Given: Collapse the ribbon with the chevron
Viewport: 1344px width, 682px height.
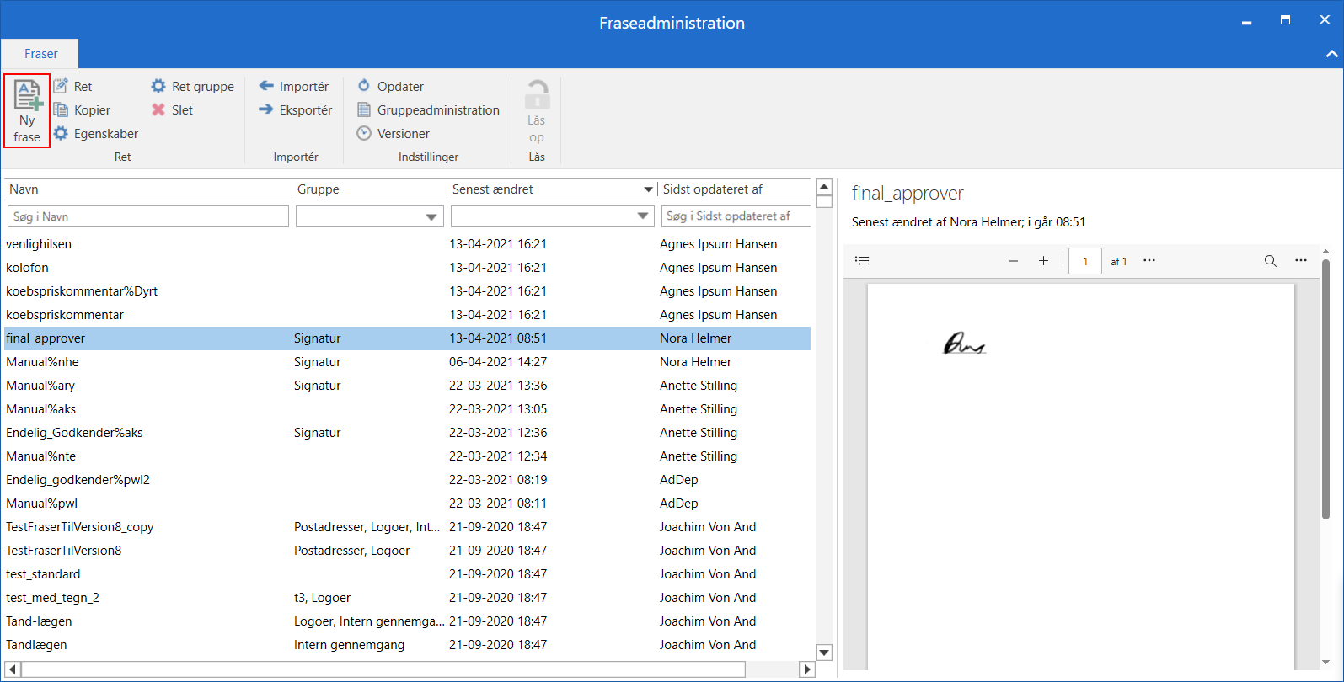Looking at the screenshot, I should pos(1331,54).
